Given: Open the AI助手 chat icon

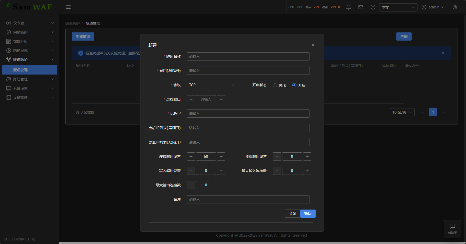Looking at the screenshot, I should click(452, 229).
